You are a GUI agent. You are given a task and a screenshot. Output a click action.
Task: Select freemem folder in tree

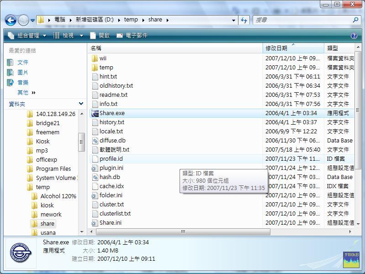[x=48, y=132]
